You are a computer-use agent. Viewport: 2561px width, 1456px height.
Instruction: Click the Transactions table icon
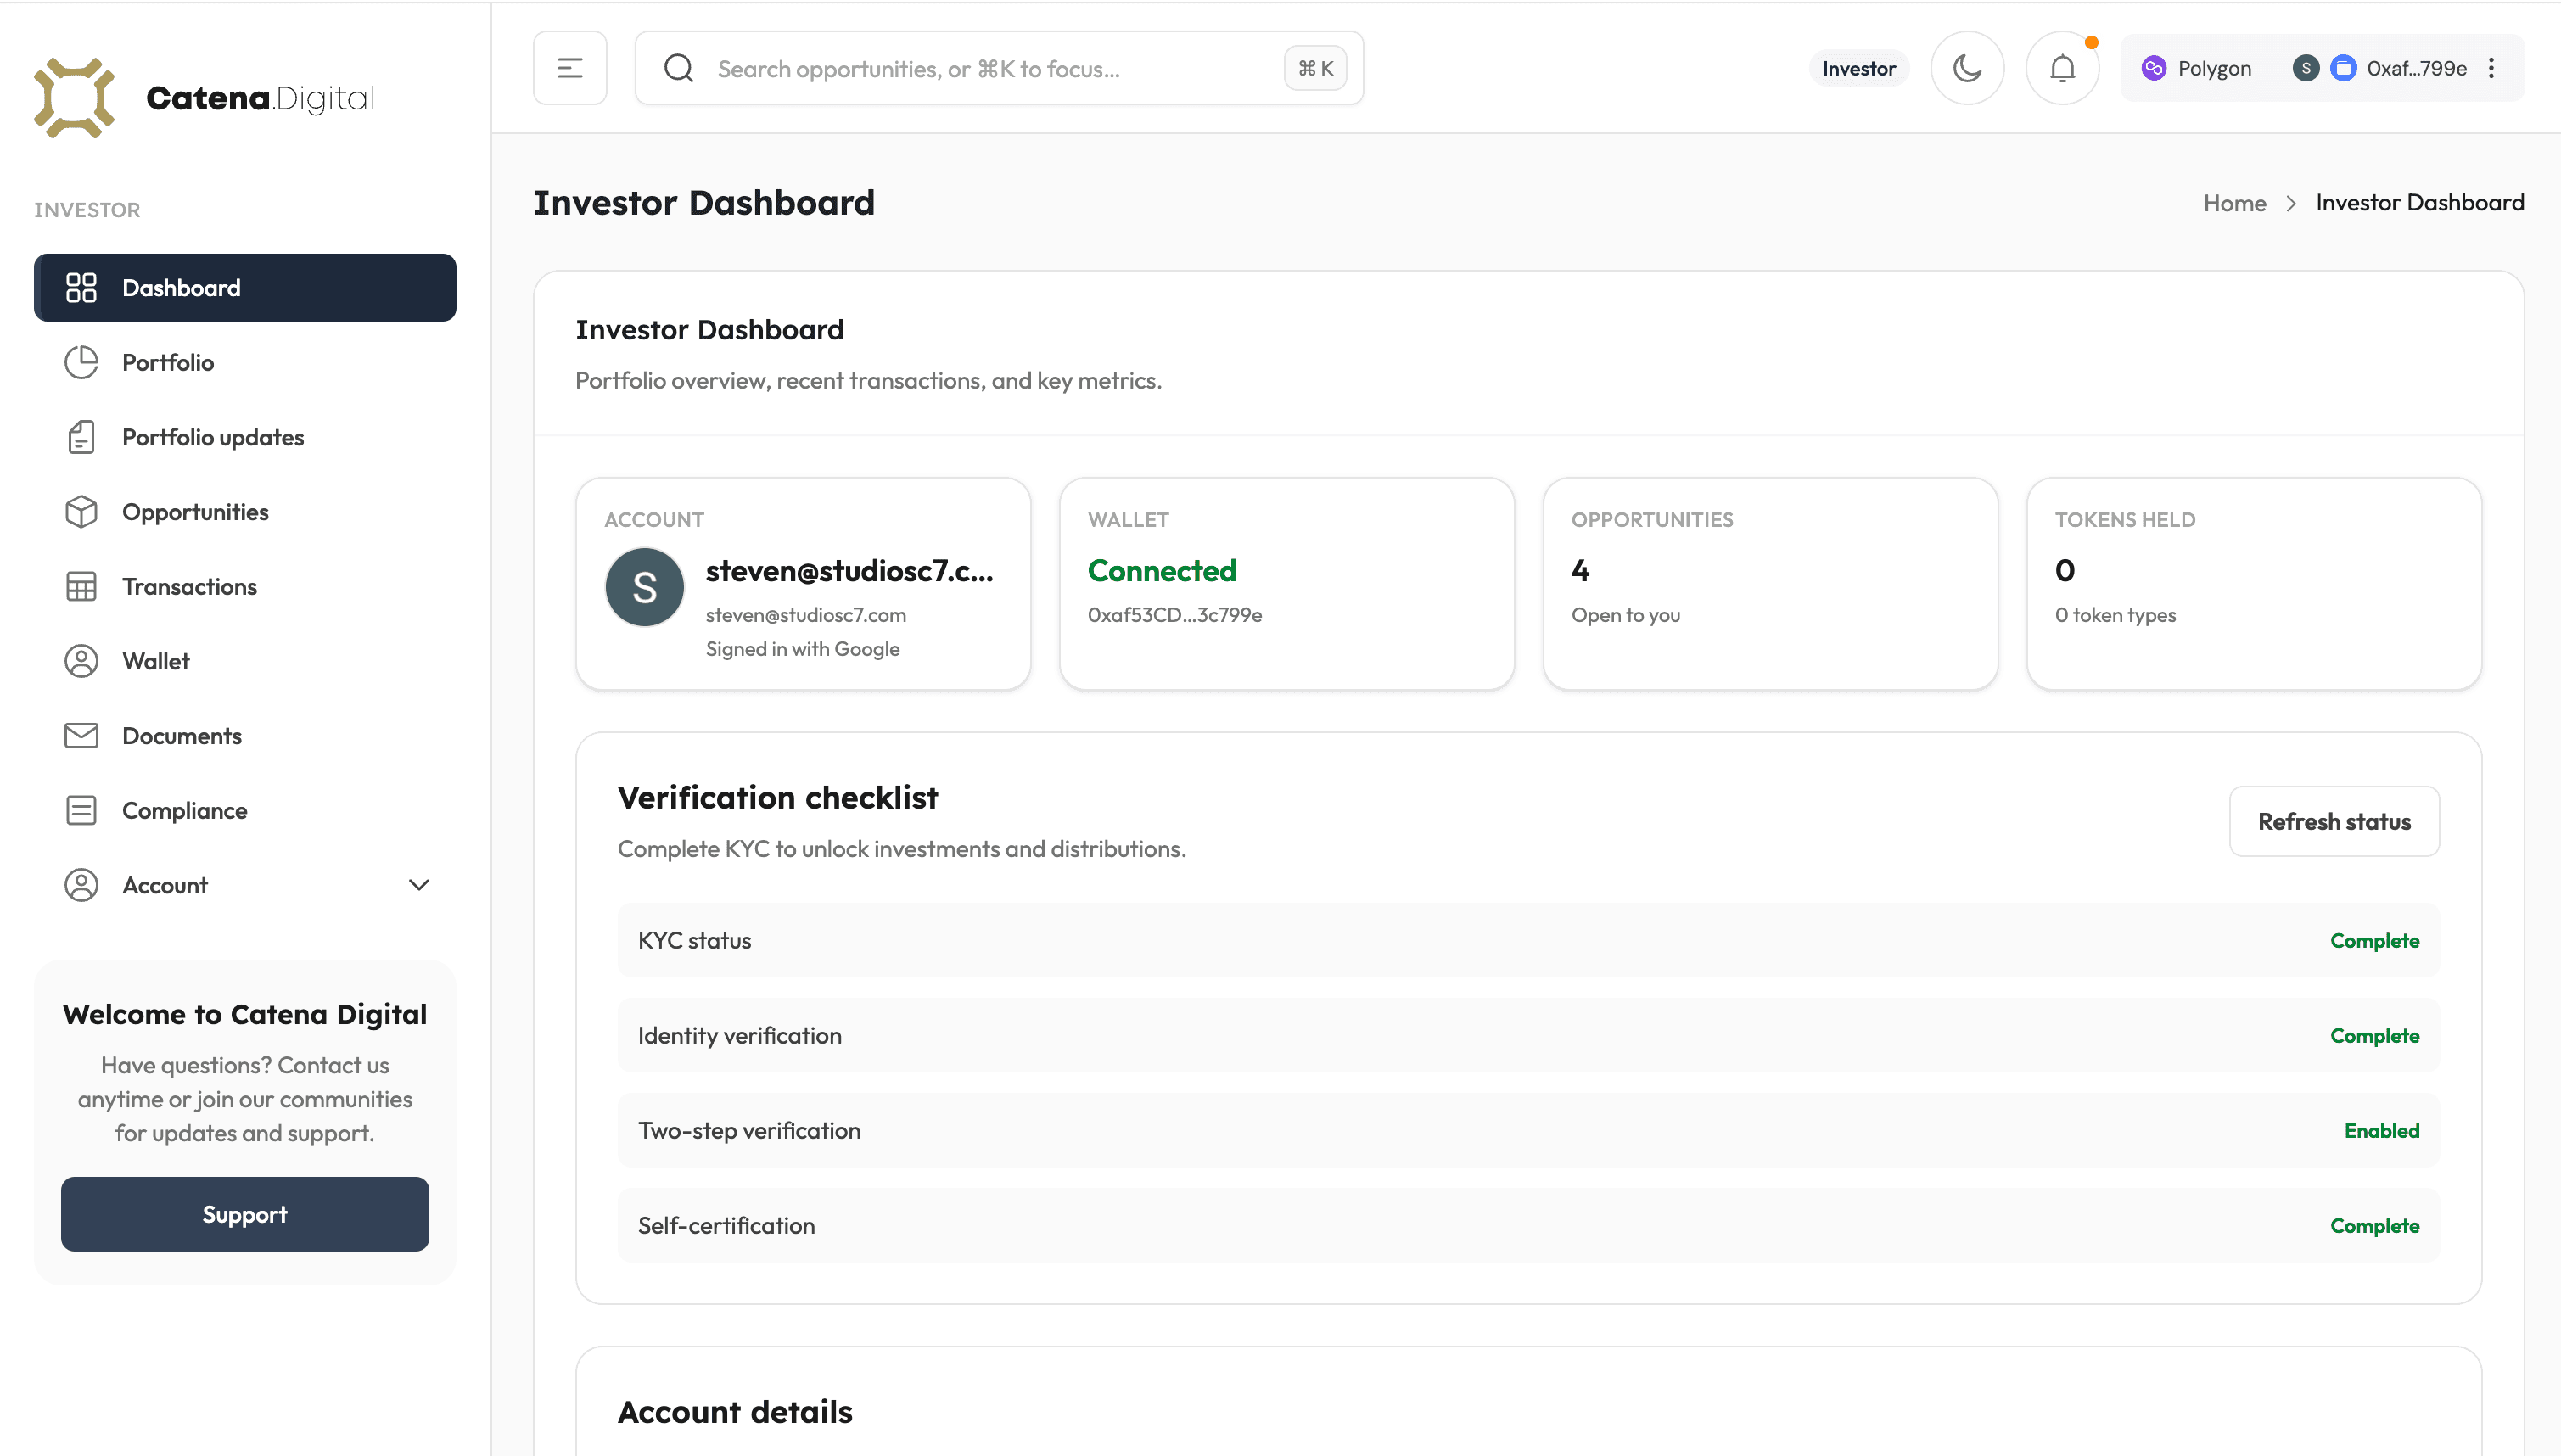81,587
